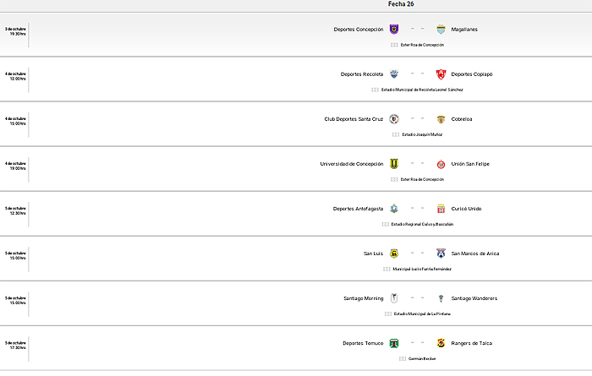Click the Santiago Wanderers crest
592x376 pixels.
point(441,298)
